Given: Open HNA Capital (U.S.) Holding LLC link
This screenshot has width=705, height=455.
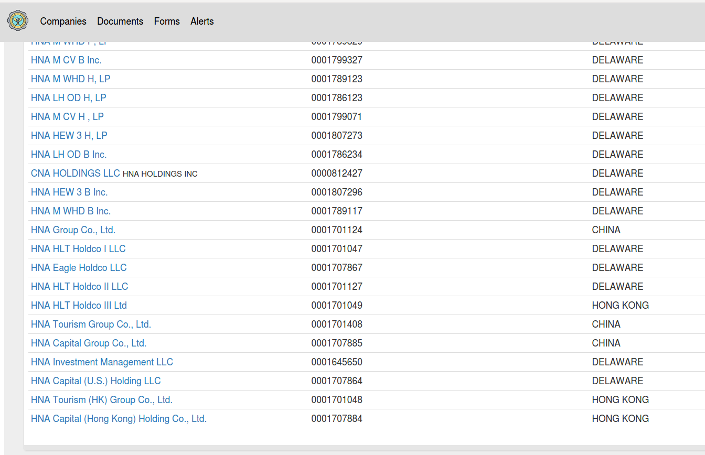Looking at the screenshot, I should [96, 381].
